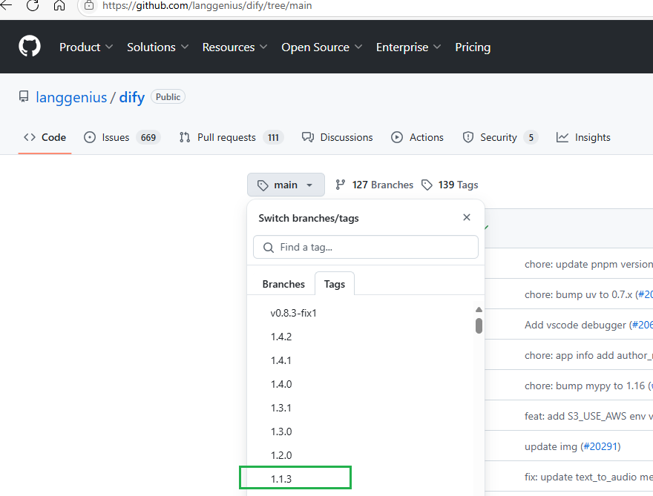Close the Switch branches/tags popup
Image resolution: width=653 pixels, height=496 pixels.
click(x=467, y=217)
